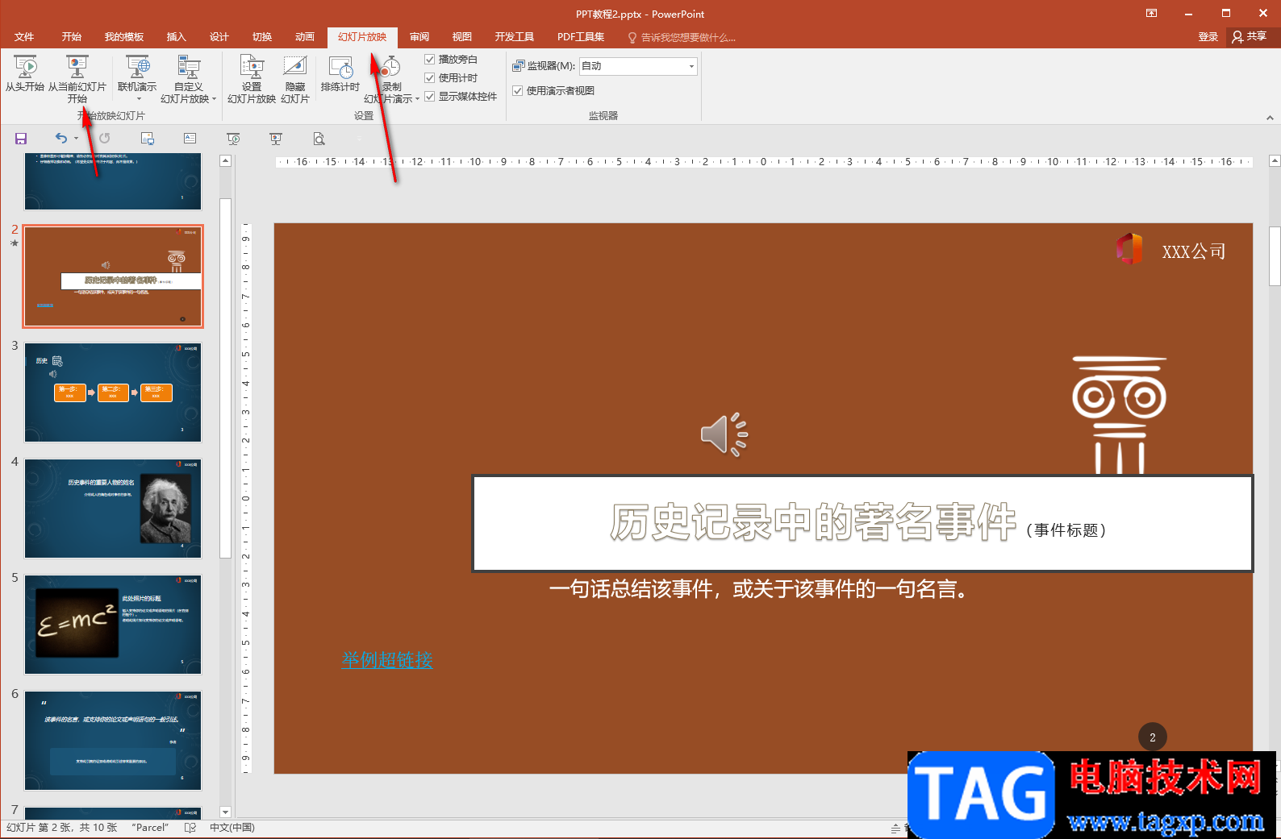Switch to the 插入 tab

(x=176, y=37)
